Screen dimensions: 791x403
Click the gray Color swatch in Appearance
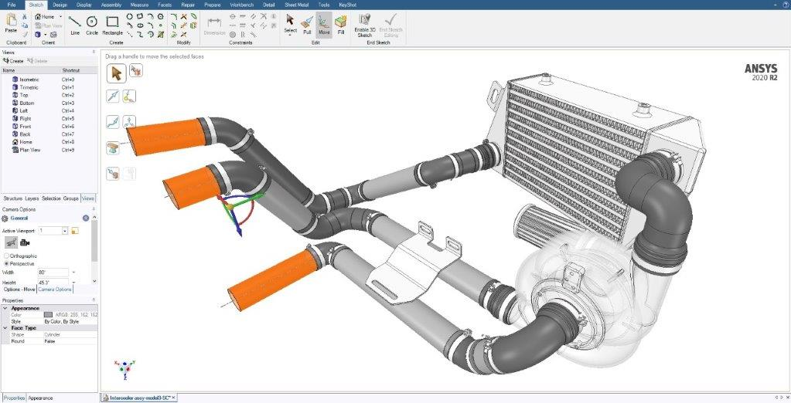(49, 315)
